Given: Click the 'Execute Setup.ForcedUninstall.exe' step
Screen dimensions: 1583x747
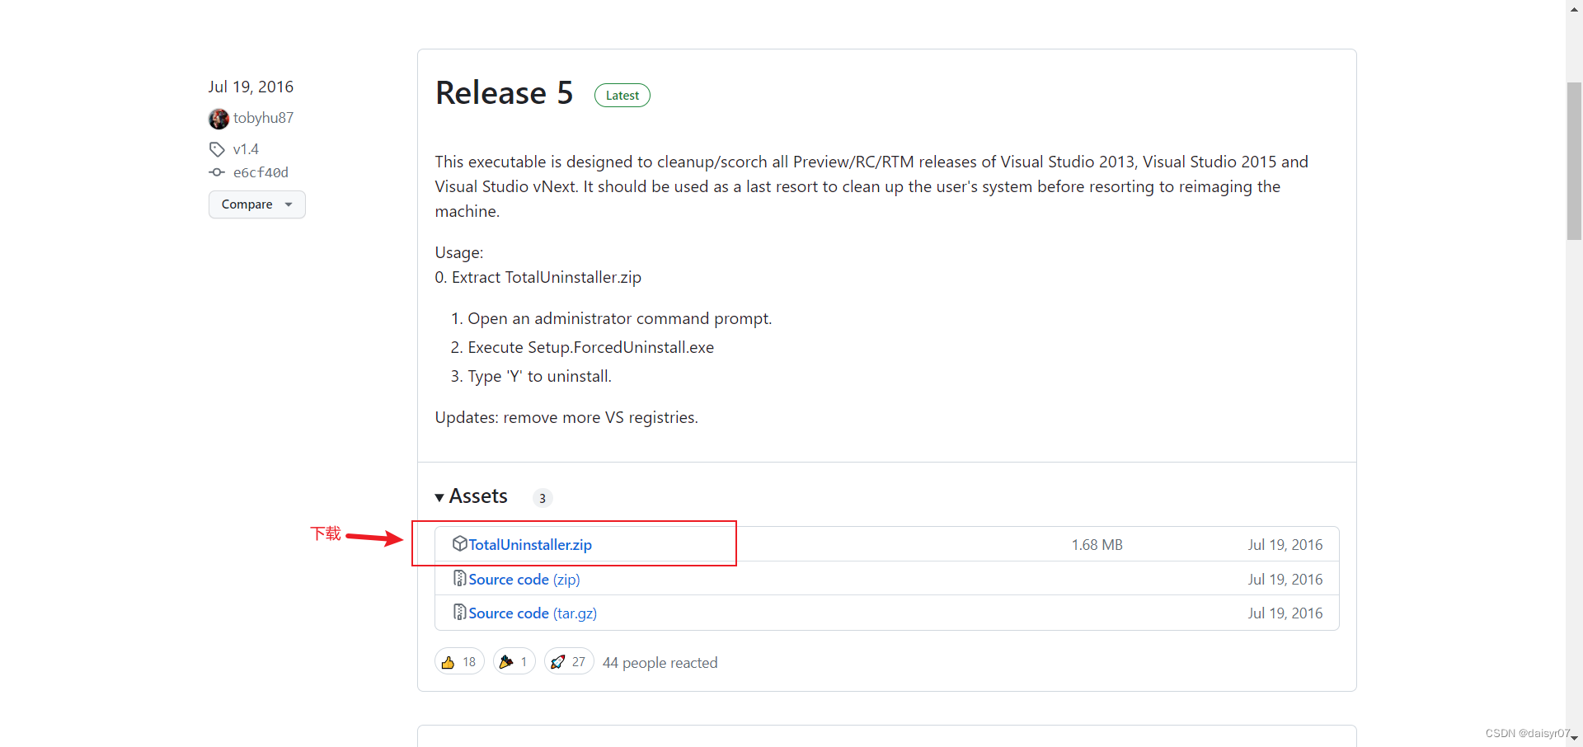Looking at the screenshot, I should pyautogui.click(x=590, y=348).
